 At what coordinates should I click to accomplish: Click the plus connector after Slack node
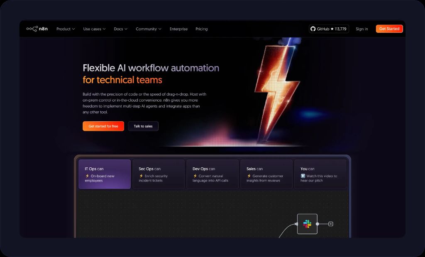(331, 224)
